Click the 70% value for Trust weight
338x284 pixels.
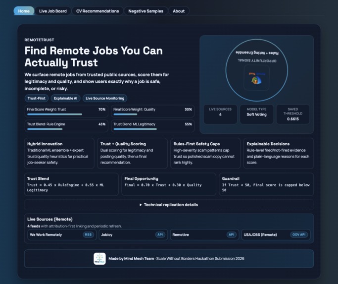102,110
